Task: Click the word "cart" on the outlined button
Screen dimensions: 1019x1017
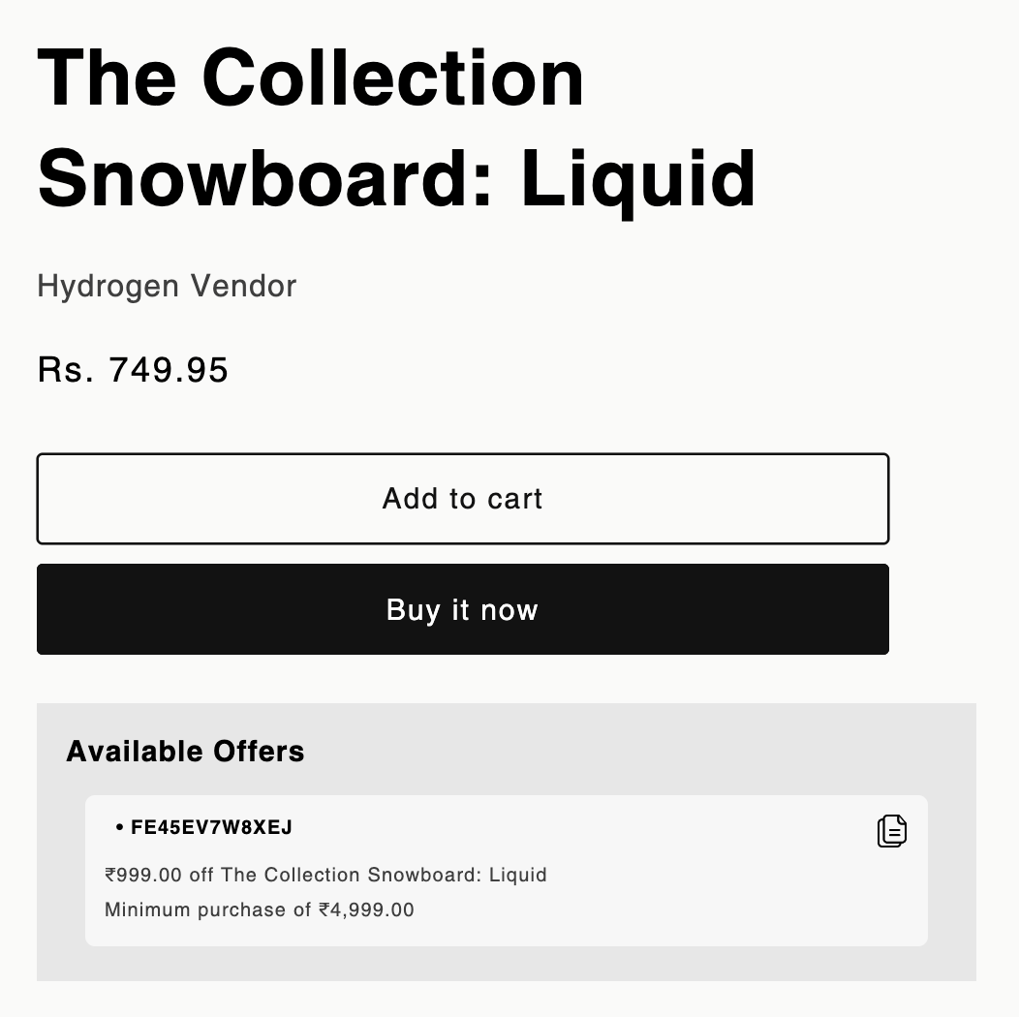Action: point(514,499)
